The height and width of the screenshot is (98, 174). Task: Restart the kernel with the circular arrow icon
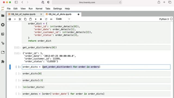pyautogui.click(x=46, y=19)
